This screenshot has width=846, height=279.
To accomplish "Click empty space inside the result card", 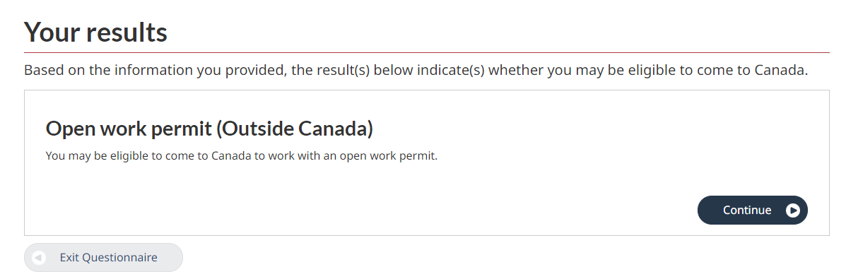I will coord(377,205).
